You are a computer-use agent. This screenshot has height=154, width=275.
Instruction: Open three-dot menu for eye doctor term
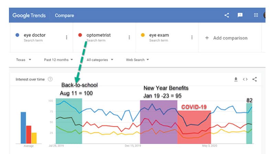(x=66, y=37)
